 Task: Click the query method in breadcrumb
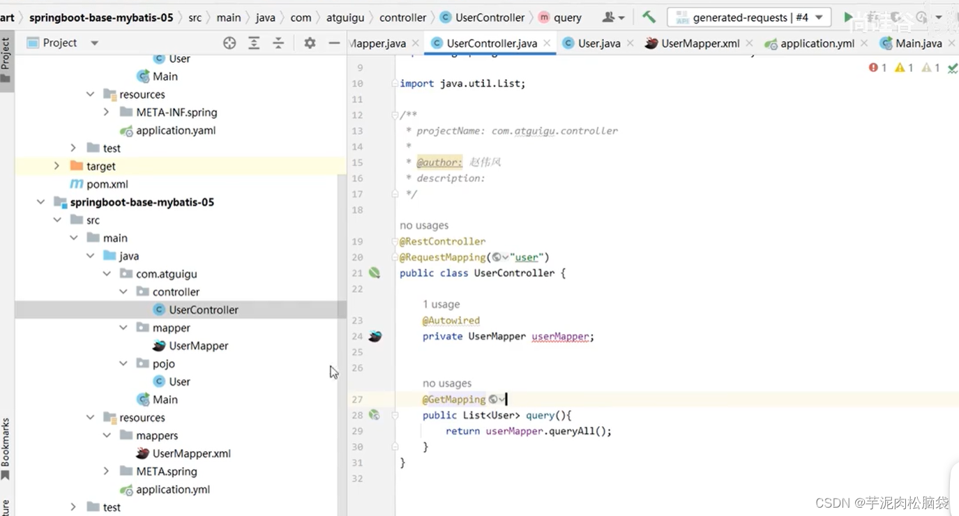tap(560, 17)
